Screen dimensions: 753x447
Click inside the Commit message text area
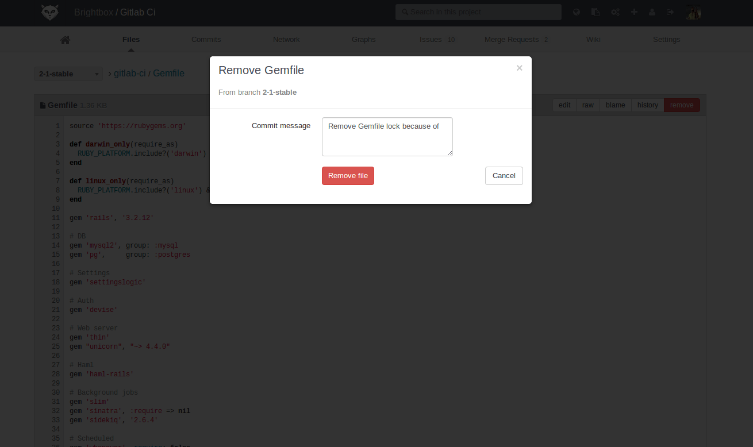pyautogui.click(x=387, y=137)
